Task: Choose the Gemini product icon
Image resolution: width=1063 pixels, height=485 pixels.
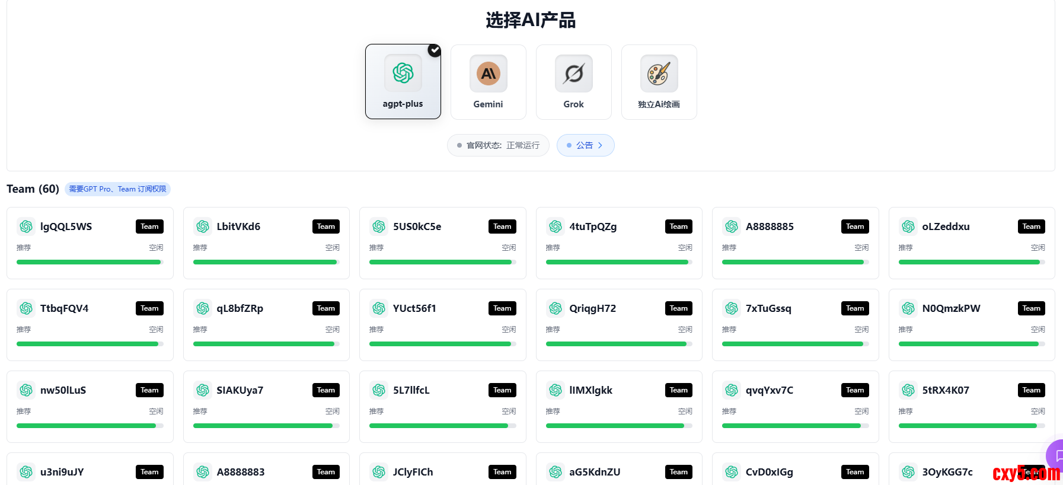Action: point(489,74)
